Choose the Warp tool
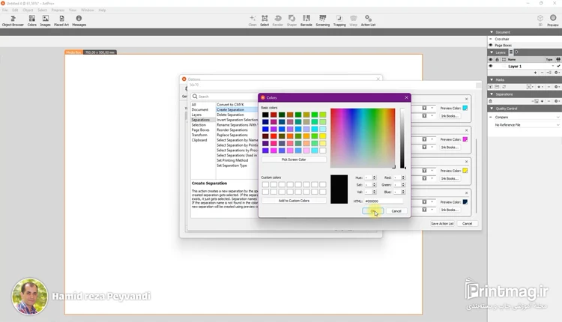Screen dimensions: 562x322 354,21
